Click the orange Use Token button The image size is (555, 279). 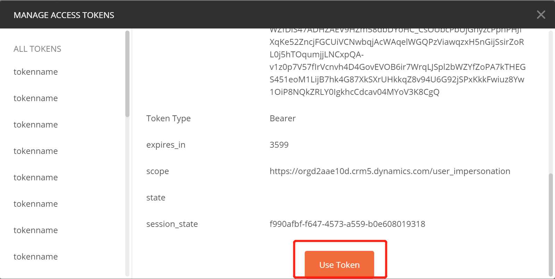click(339, 264)
